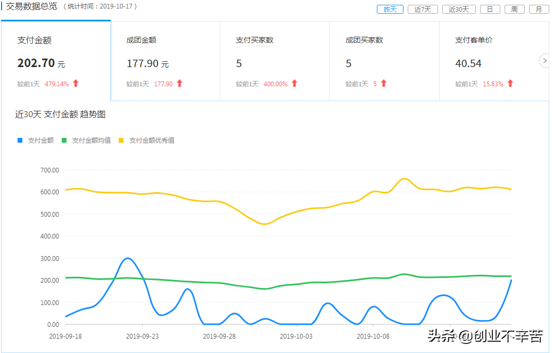
Task: Click the red up arrow beside 400.00%
Action: pos(294,83)
